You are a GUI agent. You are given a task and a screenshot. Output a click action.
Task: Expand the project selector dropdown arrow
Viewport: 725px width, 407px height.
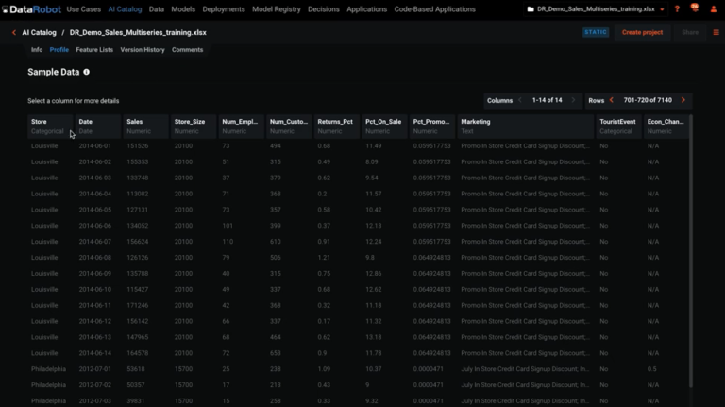coord(662,9)
